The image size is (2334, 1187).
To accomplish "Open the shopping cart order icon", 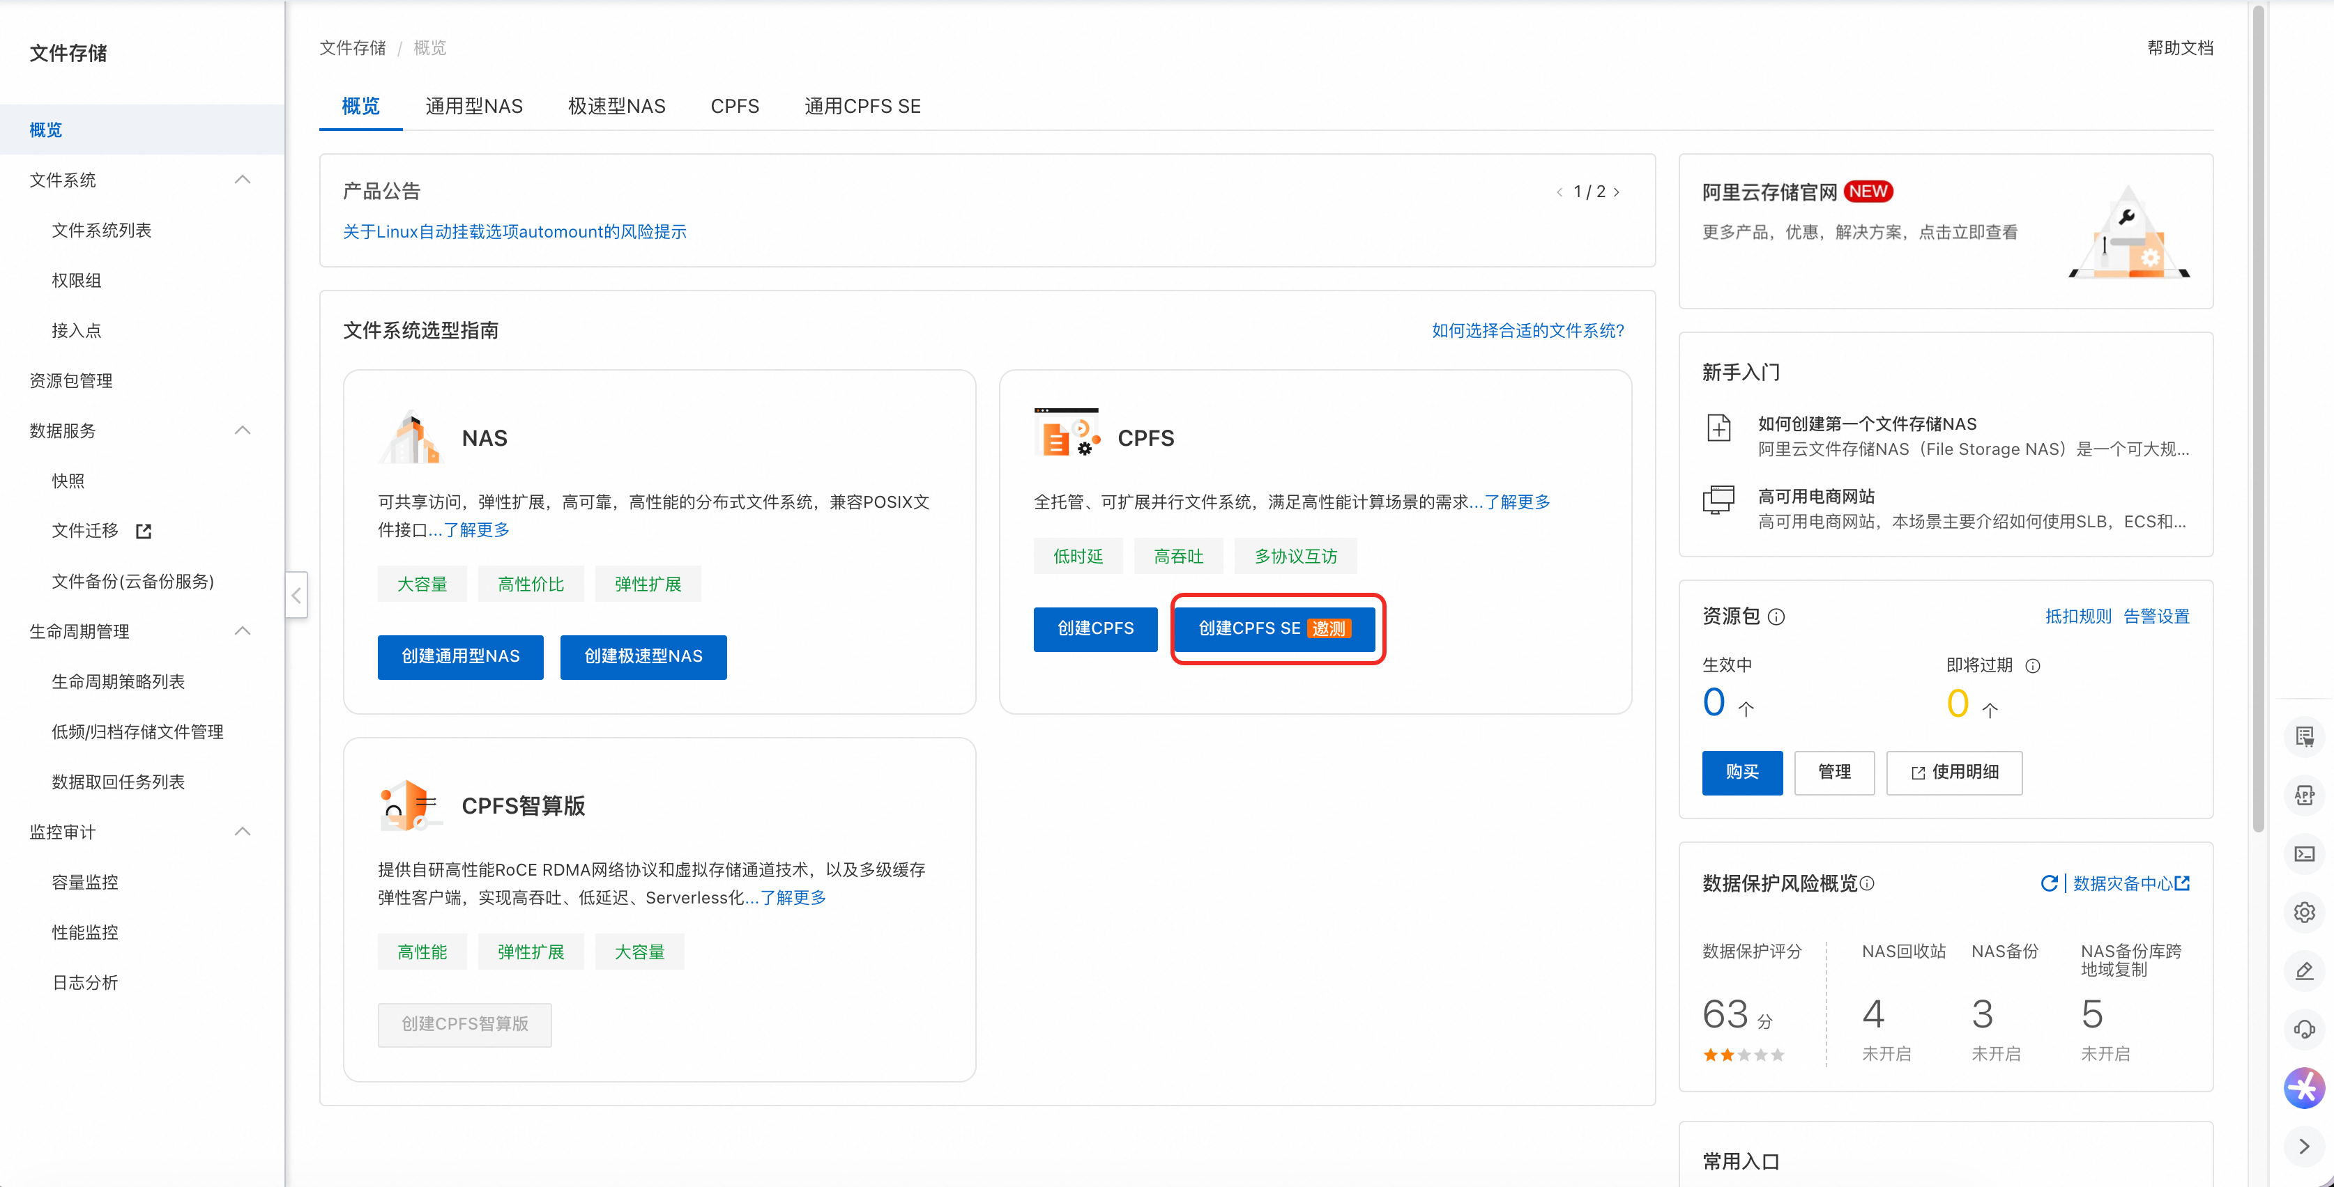I will click(x=2304, y=736).
